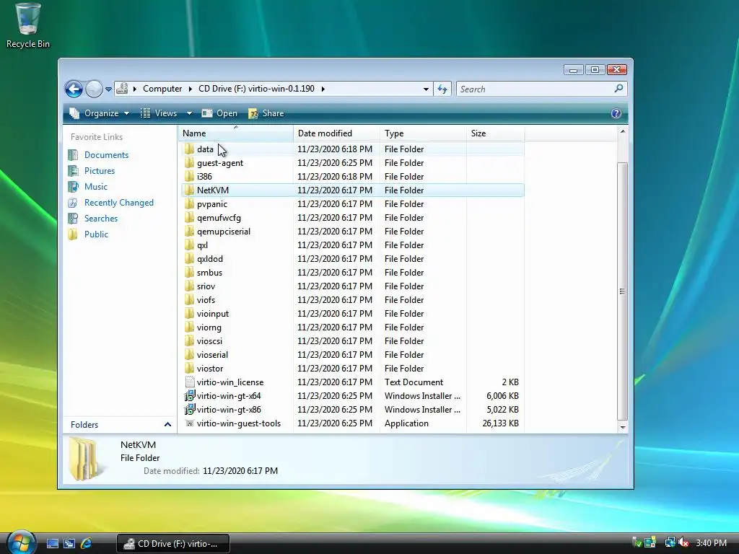Select the NetKVM folder icon
Screen dimensions: 739x554
click(x=190, y=190)
